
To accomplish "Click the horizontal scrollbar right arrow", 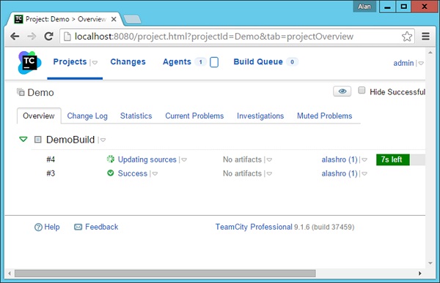I will click(x=419, y=273).
